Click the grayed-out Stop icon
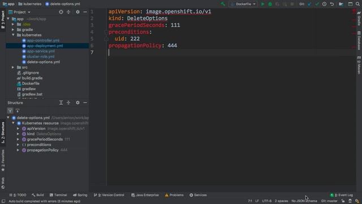The image size is (362, 204). click(x=292, y=4)
